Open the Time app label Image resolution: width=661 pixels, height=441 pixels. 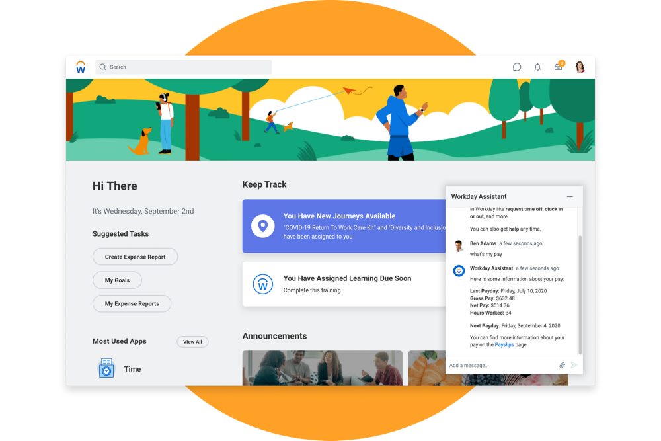click(x=132, y=369)
